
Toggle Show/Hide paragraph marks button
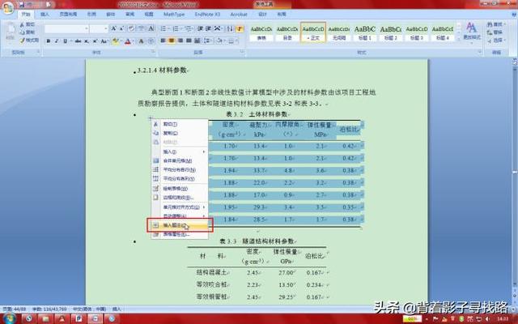pos(240,29)
